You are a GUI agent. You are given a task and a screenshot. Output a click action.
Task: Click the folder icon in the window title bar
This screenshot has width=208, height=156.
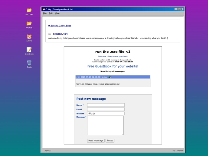[x=44, y=9]
